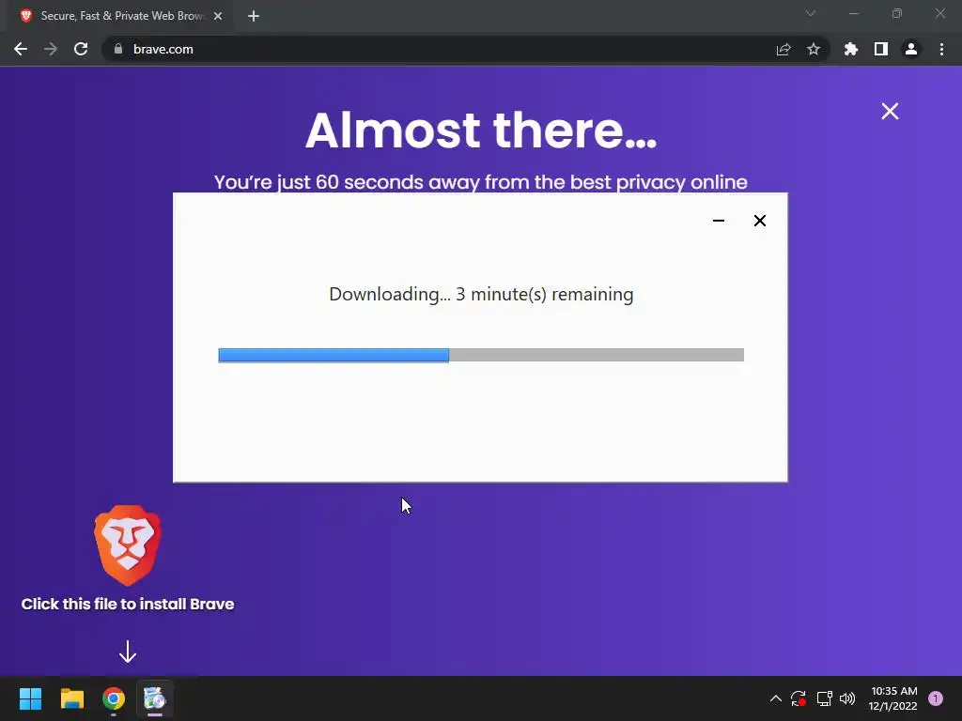Go back using the browser back arrow
This screenshot has width=962, height=721.
(21, 49)
